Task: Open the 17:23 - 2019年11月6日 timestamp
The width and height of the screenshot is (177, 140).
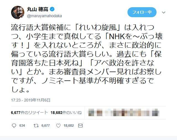Action: pos(31,100)
